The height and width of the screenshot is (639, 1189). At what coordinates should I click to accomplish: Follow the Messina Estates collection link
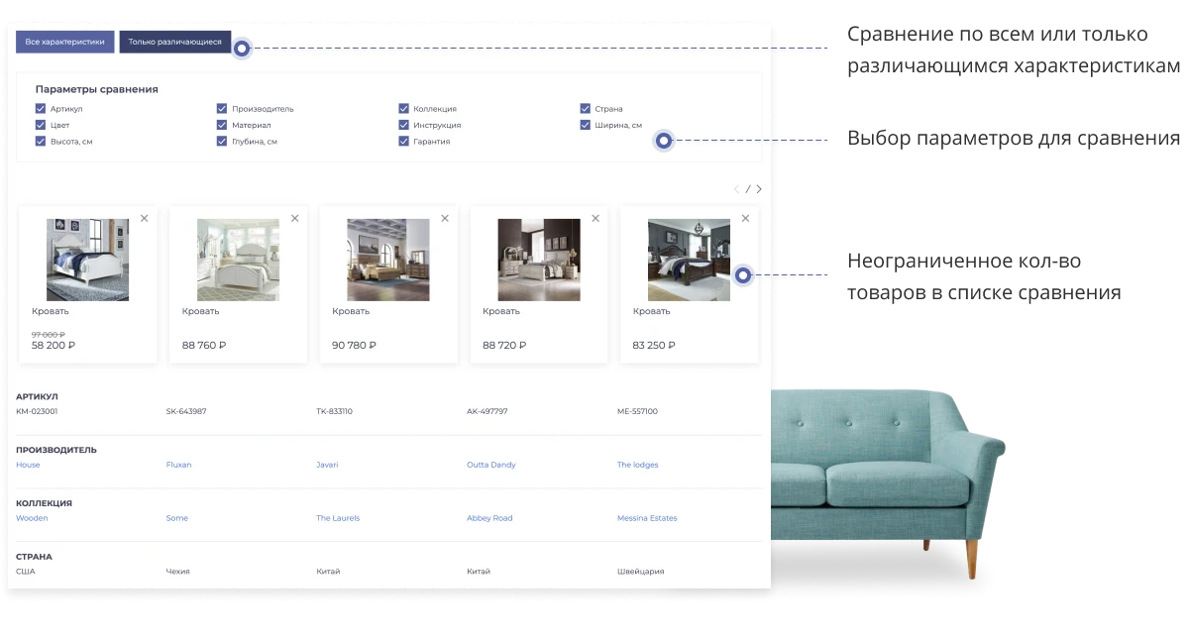pyautogui.click(x=647, y=518)
